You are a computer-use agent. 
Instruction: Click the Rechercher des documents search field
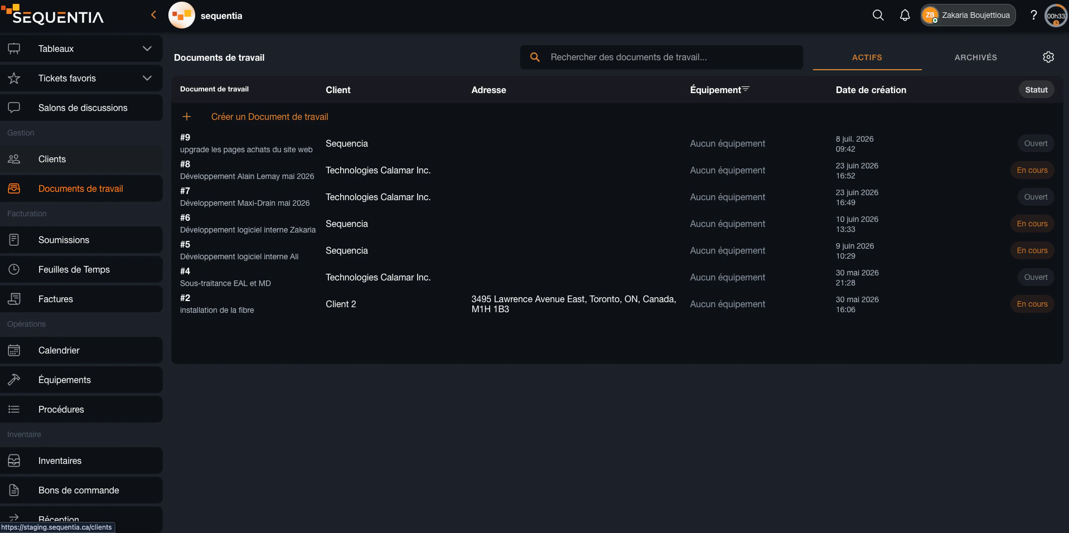661,57
